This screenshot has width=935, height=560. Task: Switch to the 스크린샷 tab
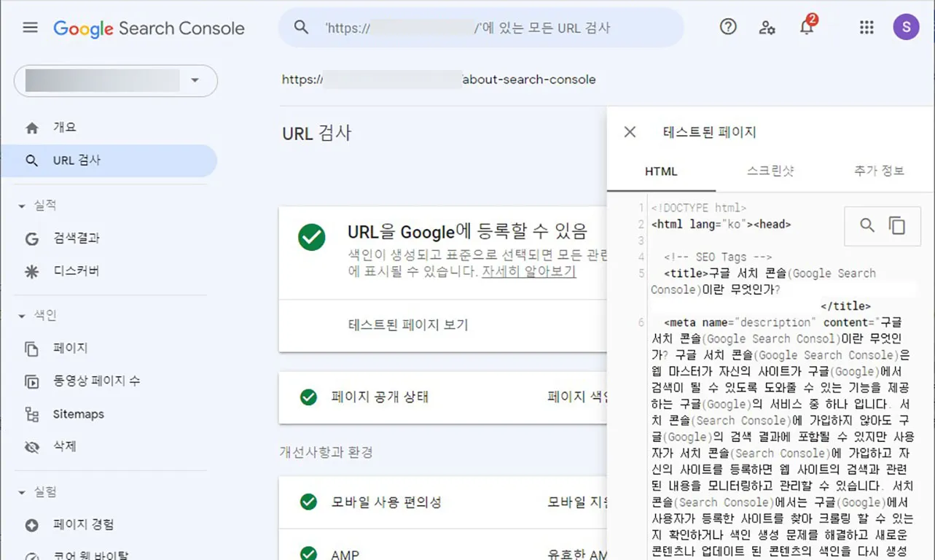tap(770, 171)
